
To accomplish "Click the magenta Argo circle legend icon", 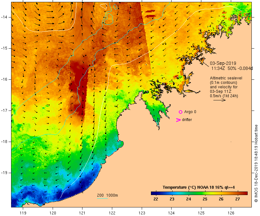I will coord(181,112).
